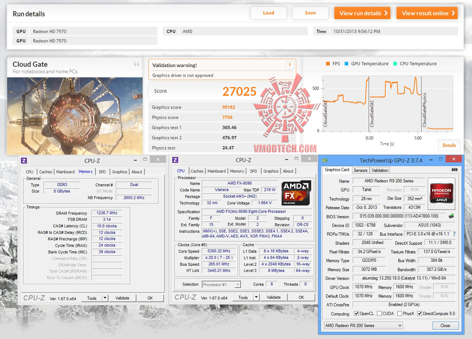Click the Tools button in the CPU-Z FX-9590 processor window
The width and height of the screenshot is (472, 339).
[x=243, y=297]
